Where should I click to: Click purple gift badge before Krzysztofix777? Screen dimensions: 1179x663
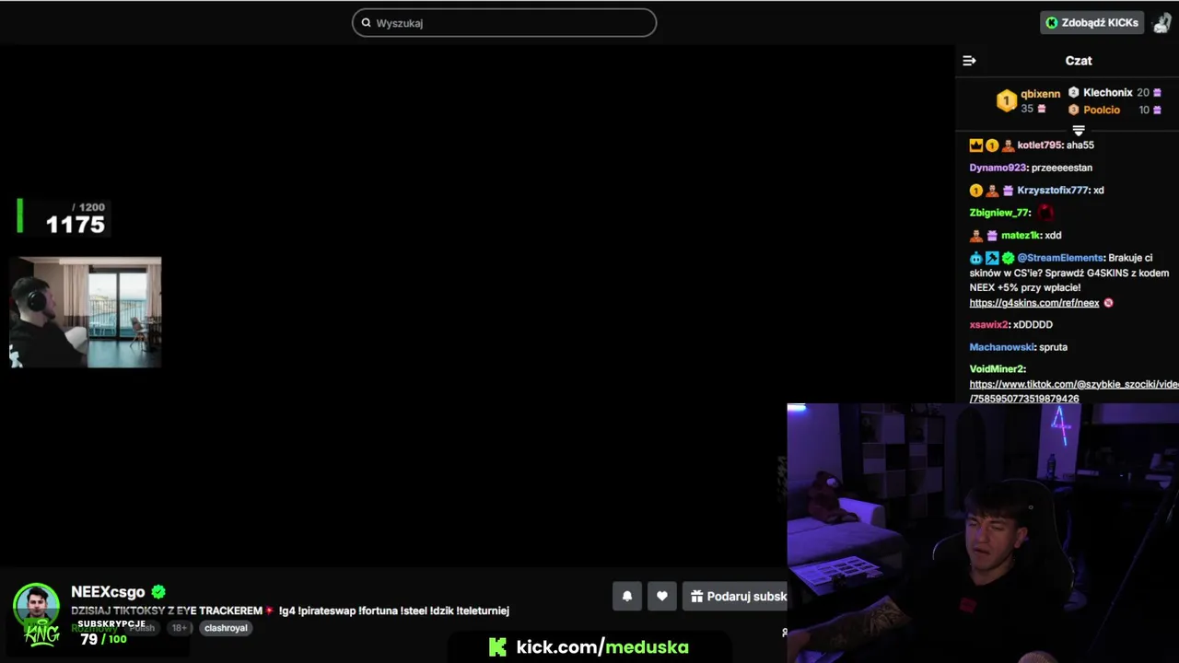pos(1008,191)
